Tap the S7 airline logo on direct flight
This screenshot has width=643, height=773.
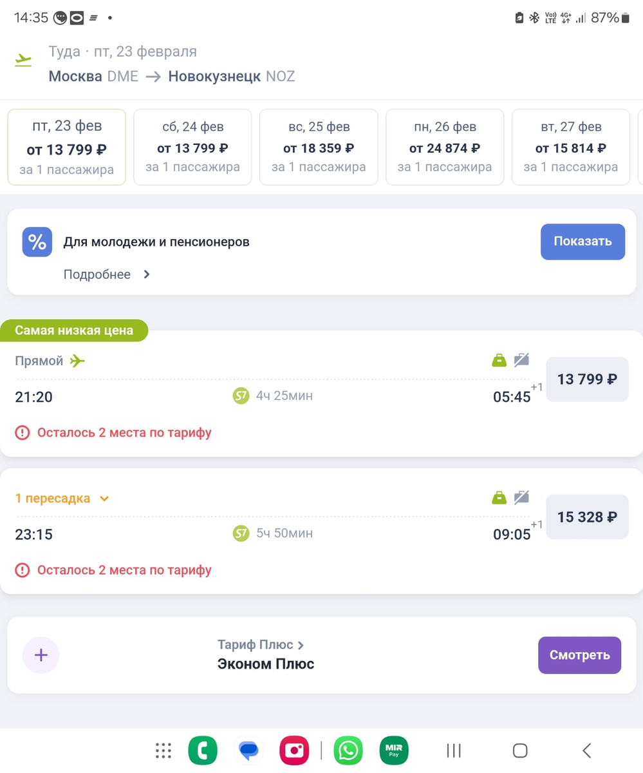pyautogui.click(x=241, y=396)
